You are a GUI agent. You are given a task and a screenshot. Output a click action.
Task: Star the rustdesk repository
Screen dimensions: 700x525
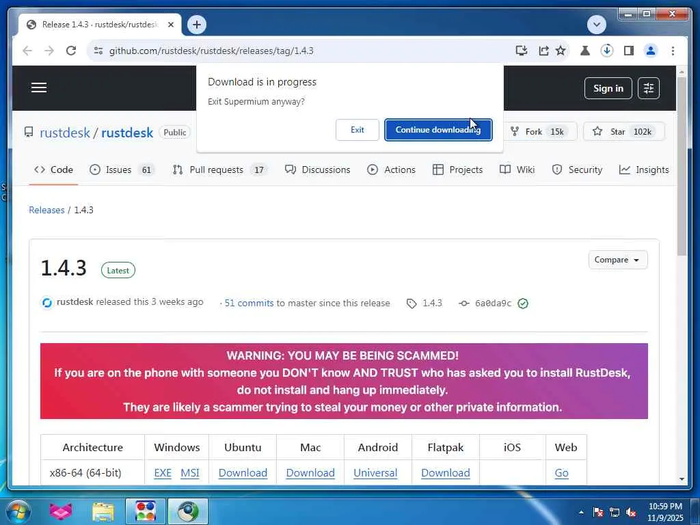pos(624,132)
